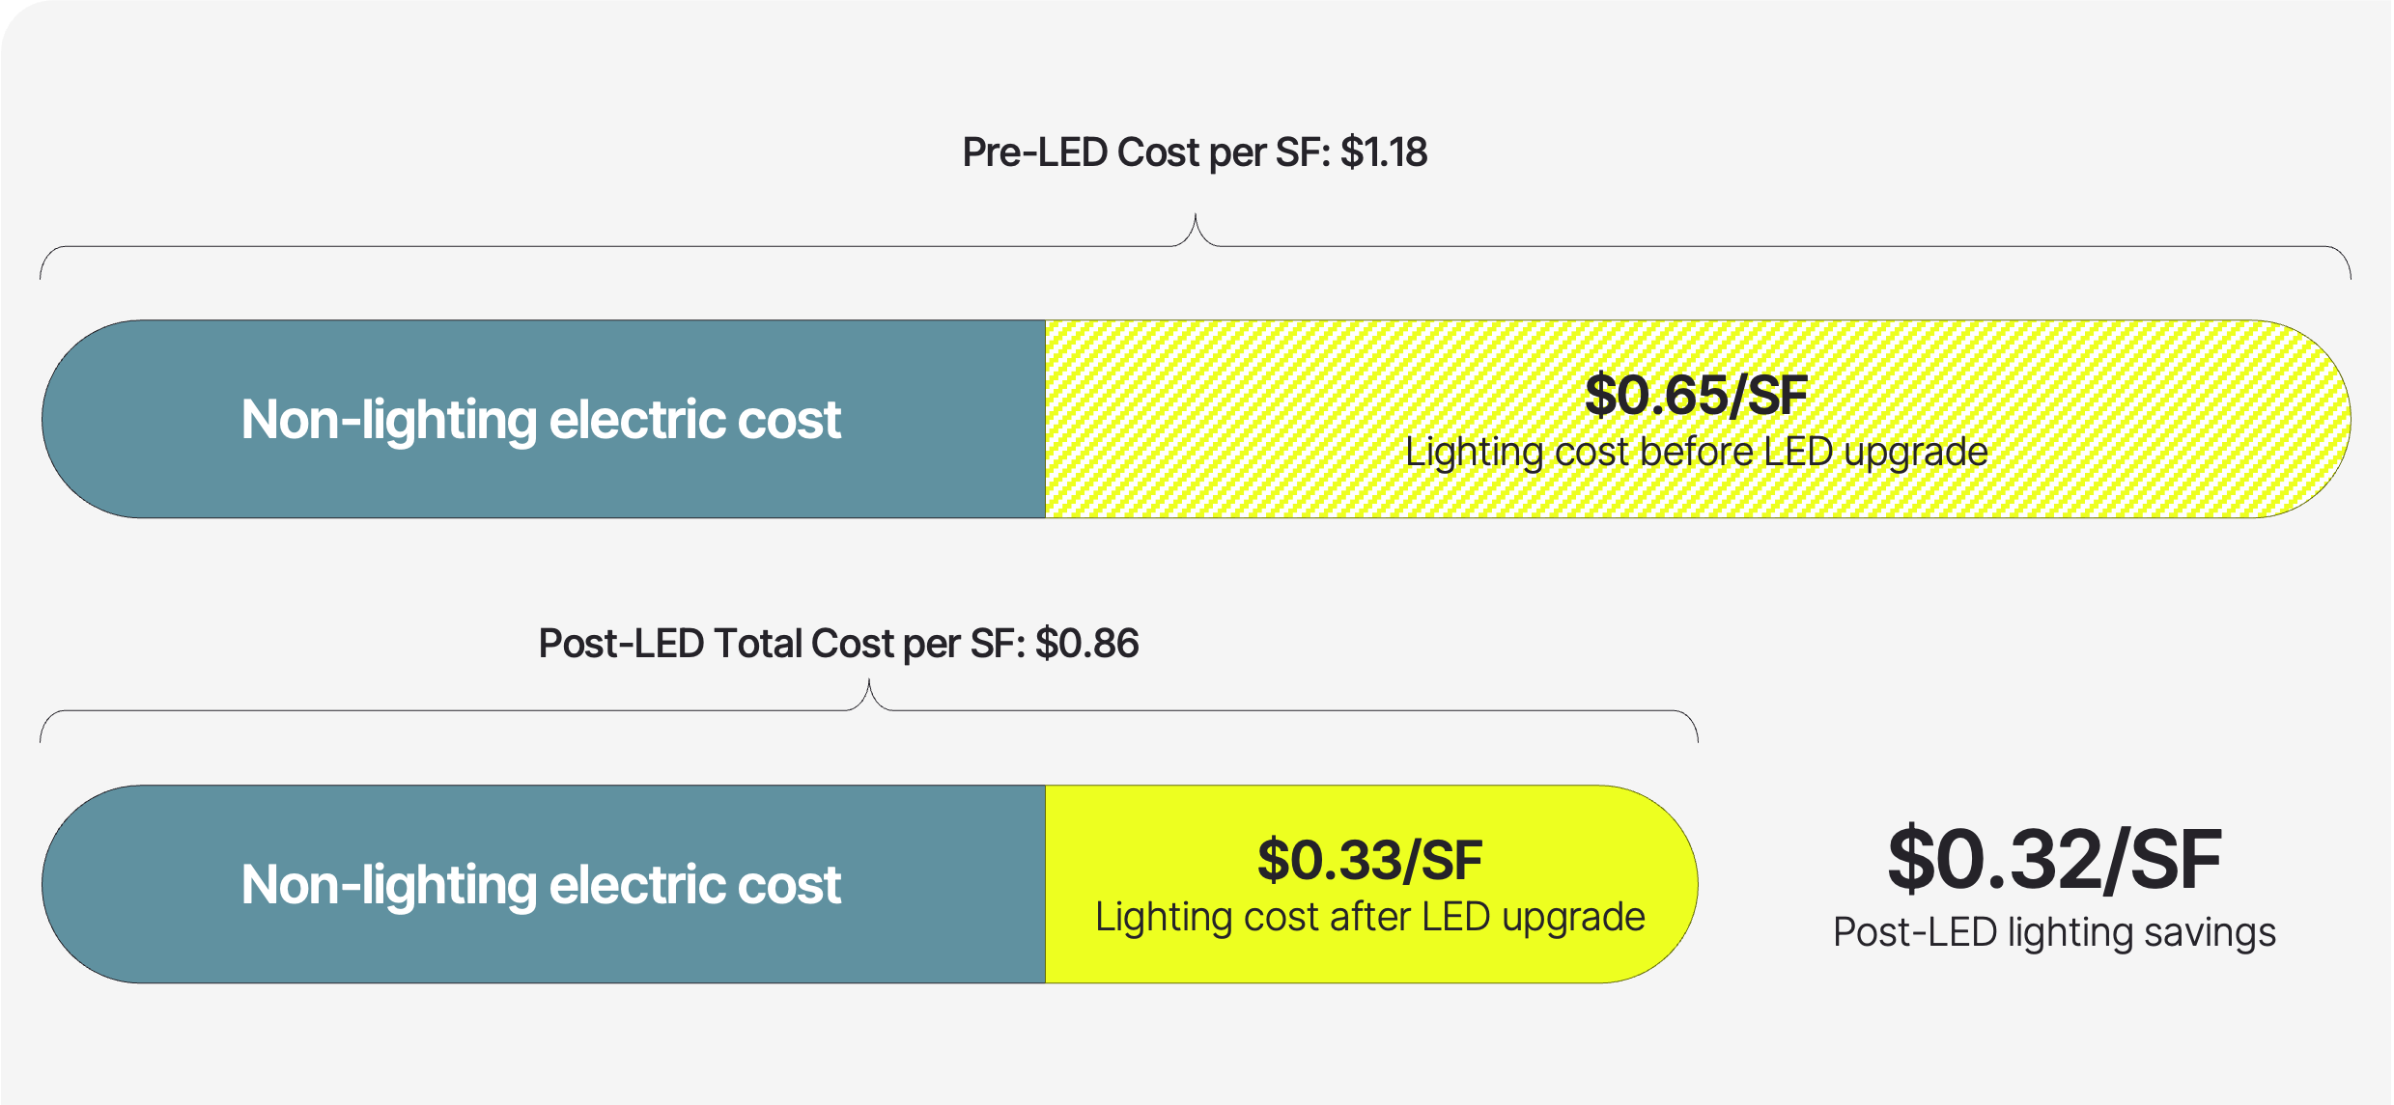Click the Pre-LED Cost per SF heading
The width and height of the screenshot is (2394, 1105).
(1195, 152)
